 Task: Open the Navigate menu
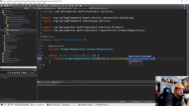pyautogui.click(x=20, y=3)
